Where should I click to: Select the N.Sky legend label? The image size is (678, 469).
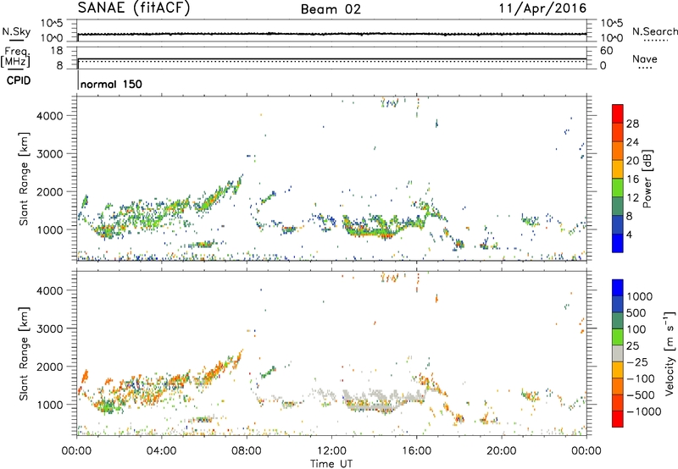pyautogui.click(x=16, y=31)
